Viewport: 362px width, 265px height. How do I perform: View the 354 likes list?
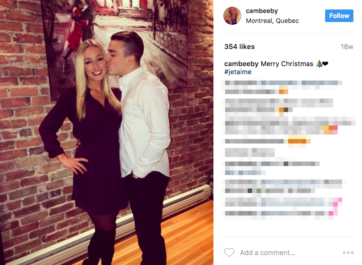240,47
